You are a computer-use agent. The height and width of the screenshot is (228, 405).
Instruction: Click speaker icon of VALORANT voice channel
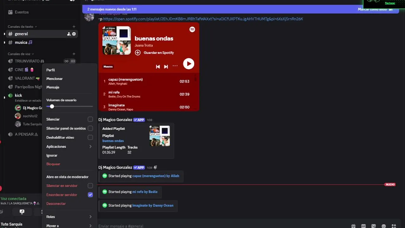pos(10,78)
